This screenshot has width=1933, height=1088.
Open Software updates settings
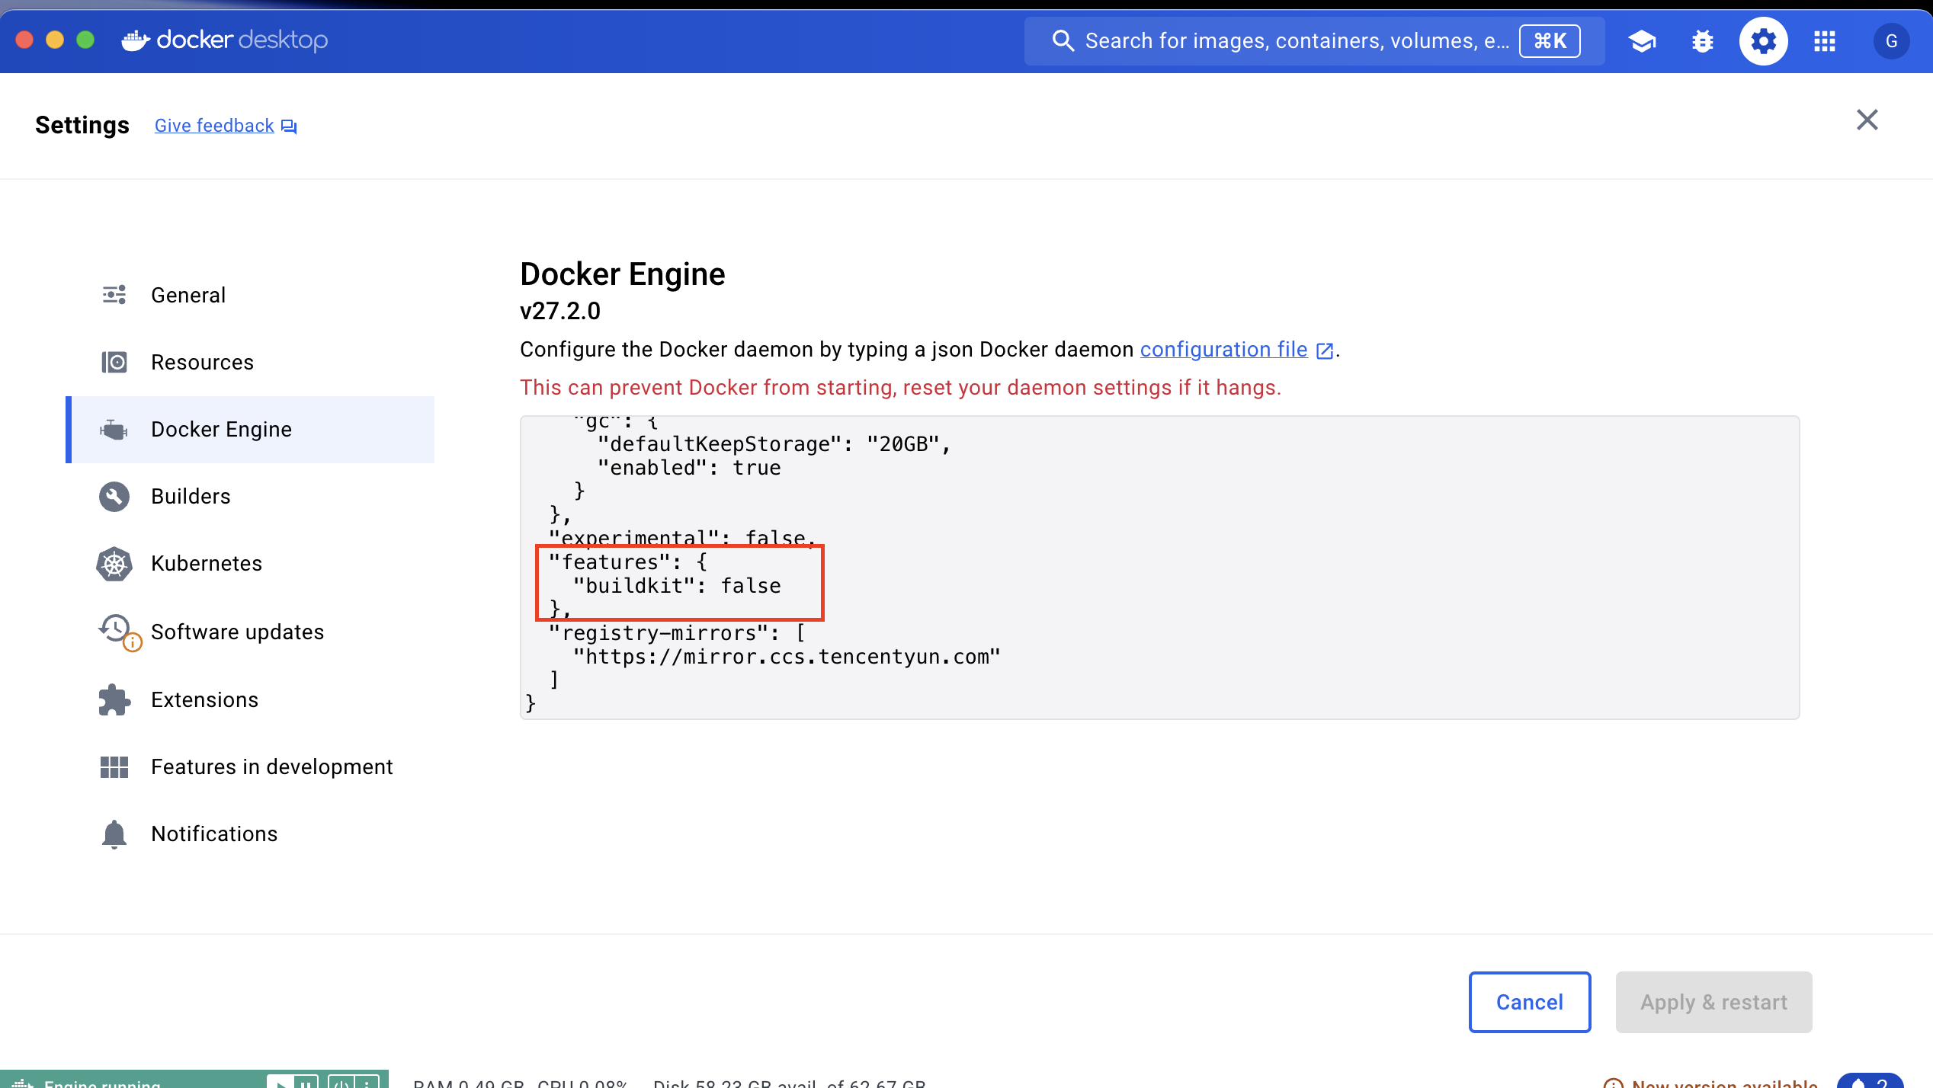[x=250, y=632]
